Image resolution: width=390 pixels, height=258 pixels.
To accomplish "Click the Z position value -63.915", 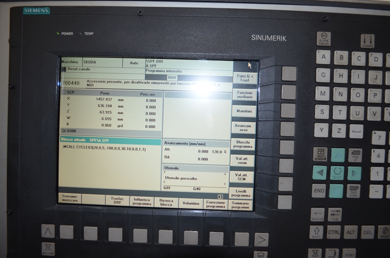I will click(x=105, y=112).
